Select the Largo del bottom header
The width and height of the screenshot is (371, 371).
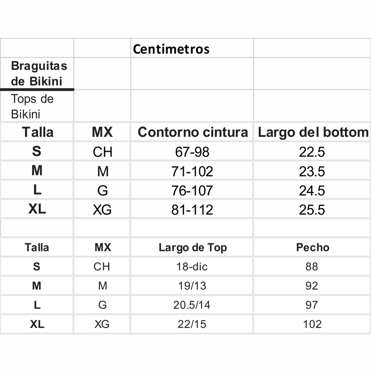312,132
